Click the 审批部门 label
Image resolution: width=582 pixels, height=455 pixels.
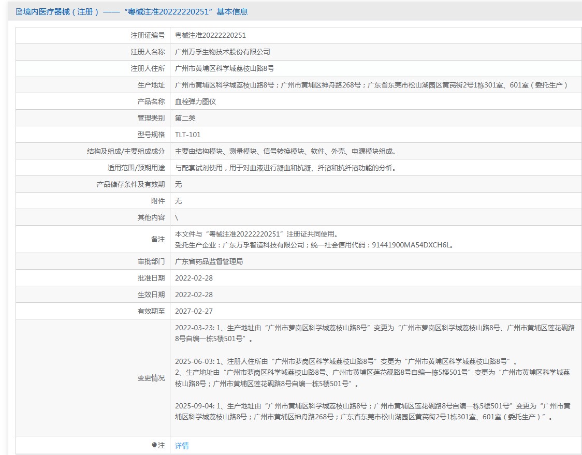point(151,261)
